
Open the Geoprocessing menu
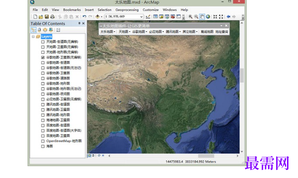click(x=127, y=9)
